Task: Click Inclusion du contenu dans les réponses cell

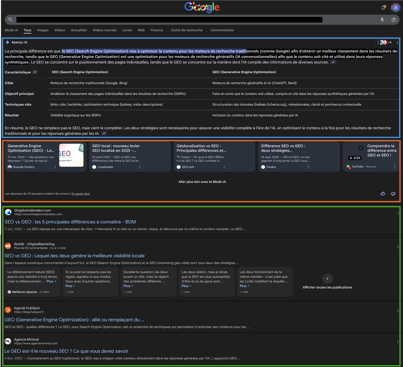Action: coord(255,116)
